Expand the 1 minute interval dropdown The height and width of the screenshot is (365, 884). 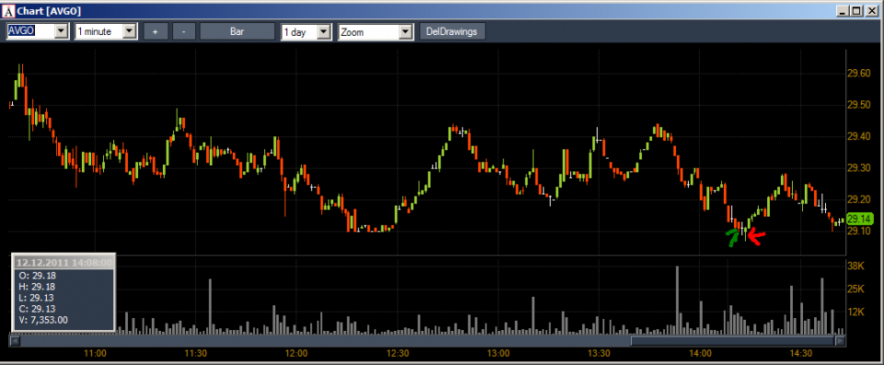click(x=130, y=32)
